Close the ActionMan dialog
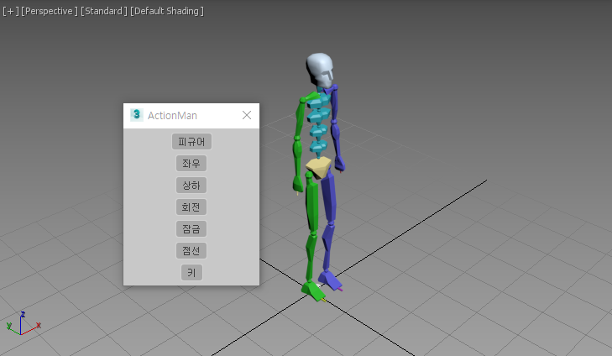 coord(247,115)
